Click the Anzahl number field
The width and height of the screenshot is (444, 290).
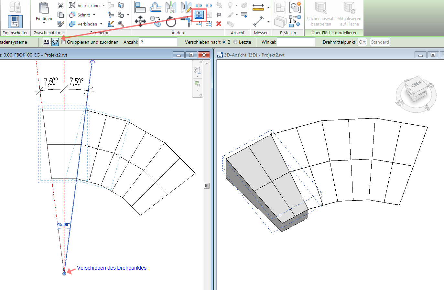click(x=158, y=42)
